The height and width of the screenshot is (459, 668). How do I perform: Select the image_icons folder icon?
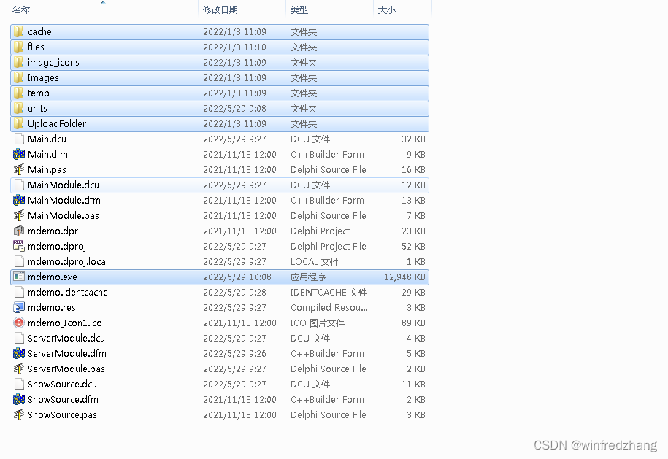(18, 62)
